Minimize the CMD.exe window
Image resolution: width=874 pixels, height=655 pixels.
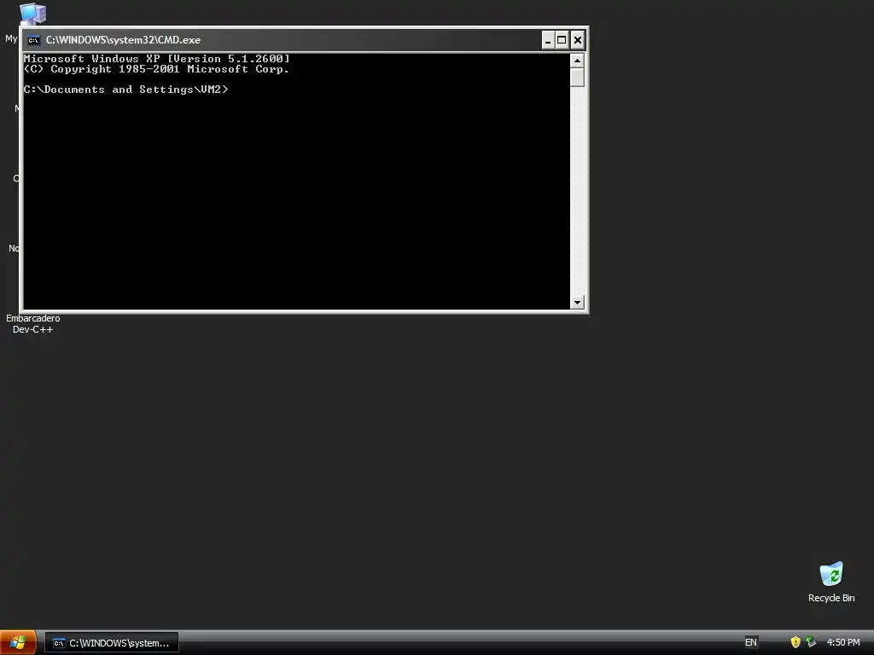click(x=548, y=40)
